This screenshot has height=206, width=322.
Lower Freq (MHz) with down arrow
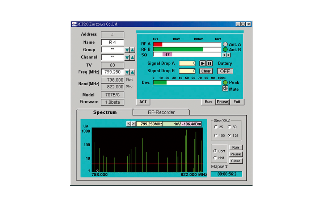(127, 72)
